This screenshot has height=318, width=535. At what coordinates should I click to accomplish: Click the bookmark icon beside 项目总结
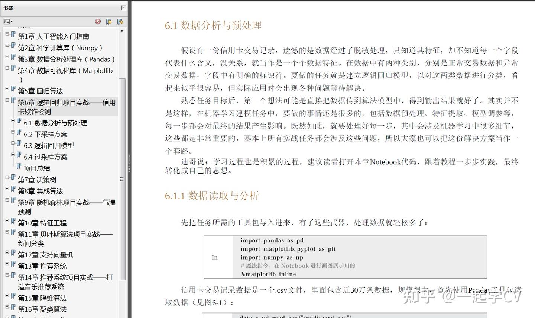[x=19, y=166]
